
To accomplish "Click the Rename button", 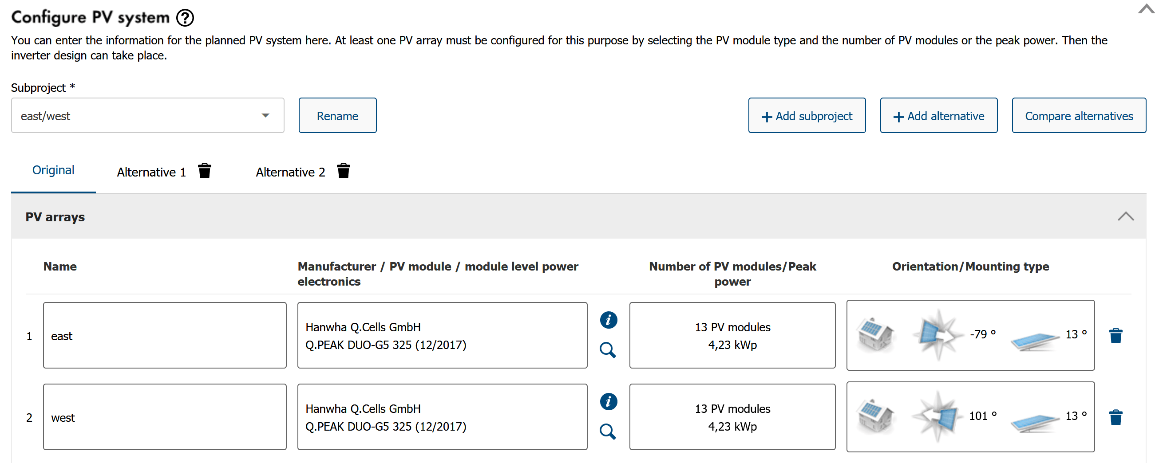I will pyautogui.click(x=337, y=115).
